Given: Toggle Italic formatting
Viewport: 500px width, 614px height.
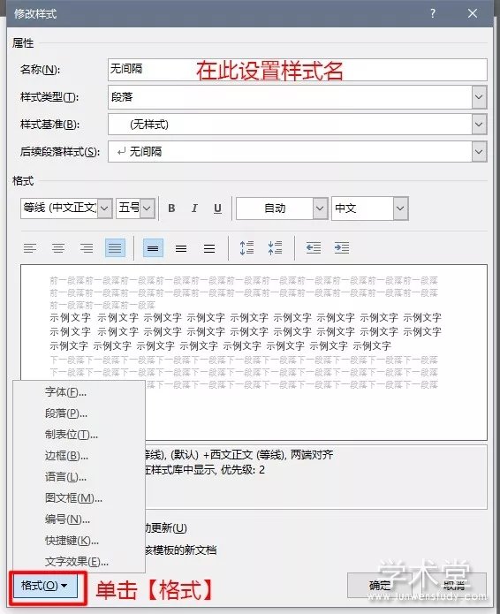Looking at the screenshot, I should coord(194,208).
